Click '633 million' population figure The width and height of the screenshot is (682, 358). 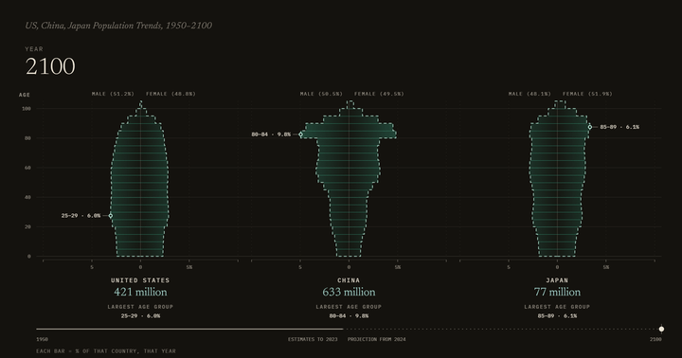349,292
